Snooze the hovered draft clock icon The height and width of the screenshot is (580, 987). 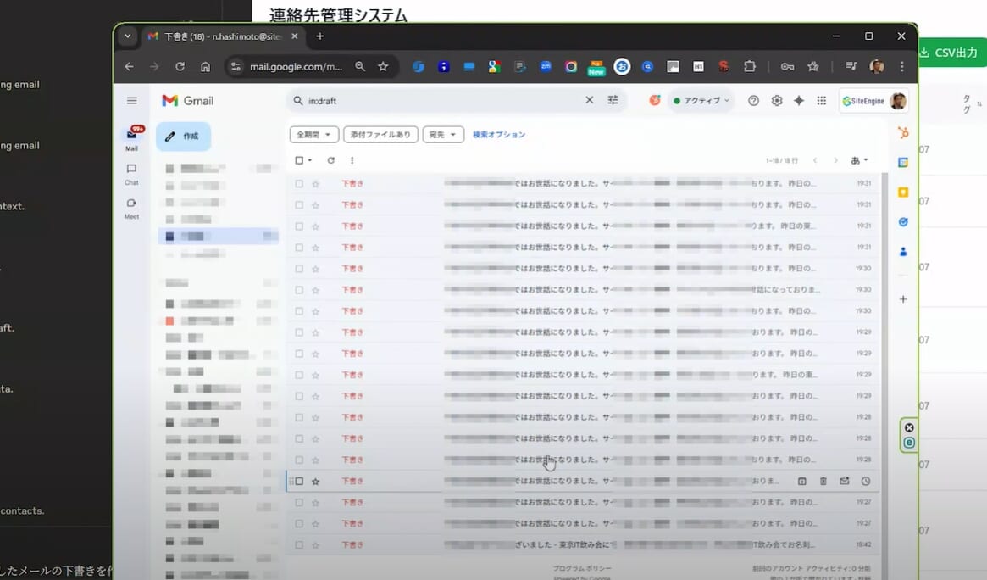point(866,481)
